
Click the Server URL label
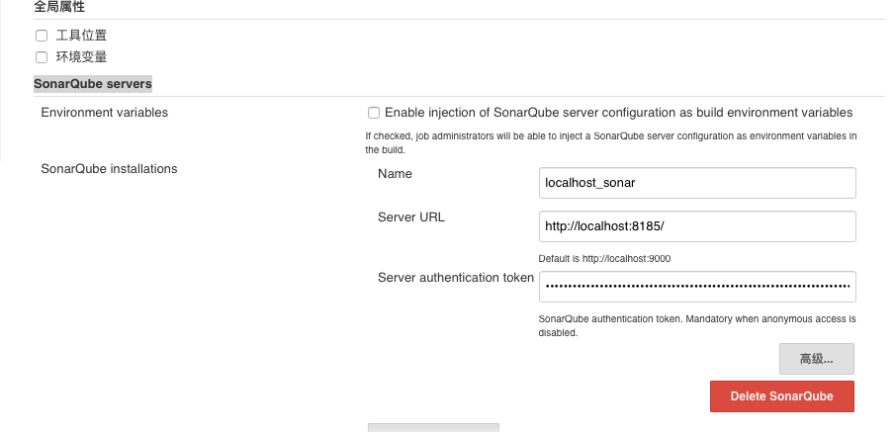click(411, 217)
